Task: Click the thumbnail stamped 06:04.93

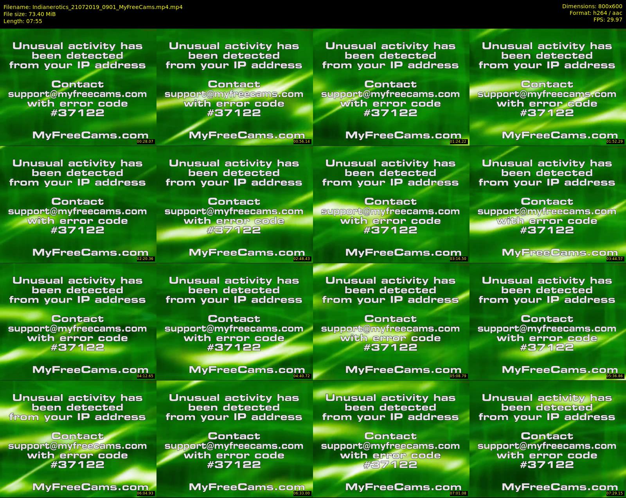Action: tap(78, 439)
